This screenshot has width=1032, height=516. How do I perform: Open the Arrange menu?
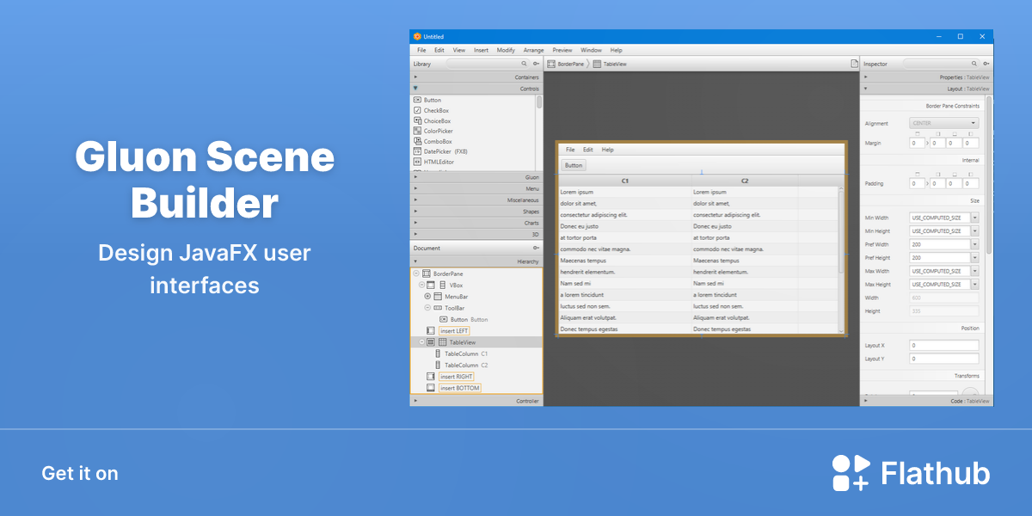point(534,50)
